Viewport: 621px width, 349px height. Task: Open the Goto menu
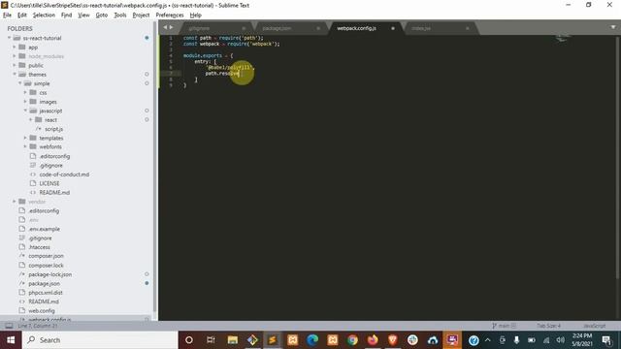101,16
